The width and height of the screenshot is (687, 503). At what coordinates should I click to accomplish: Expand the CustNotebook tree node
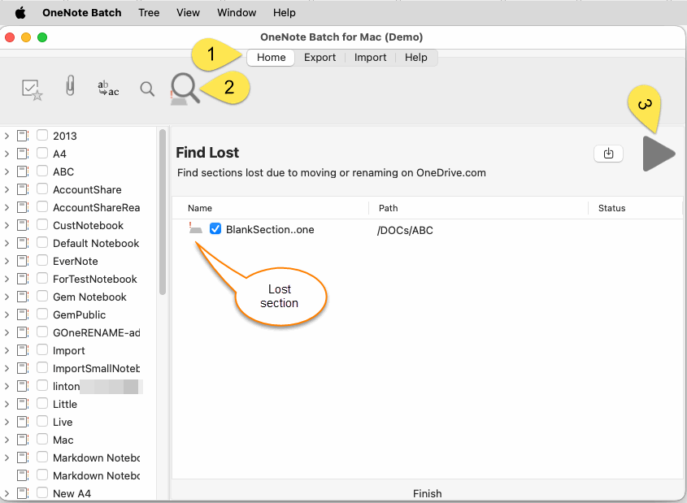7,225
